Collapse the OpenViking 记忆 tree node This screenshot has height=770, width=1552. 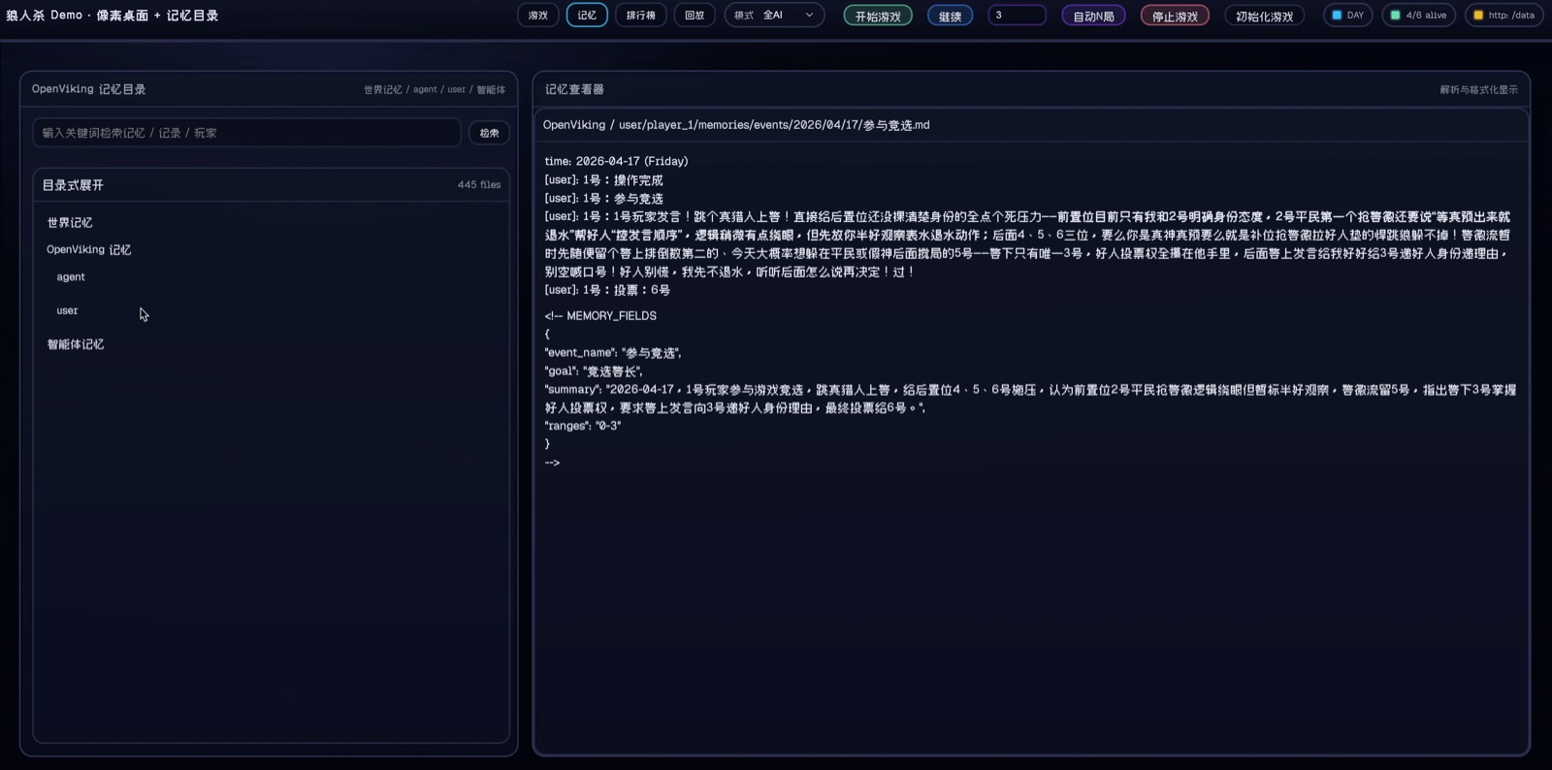(x=88, y=250)
